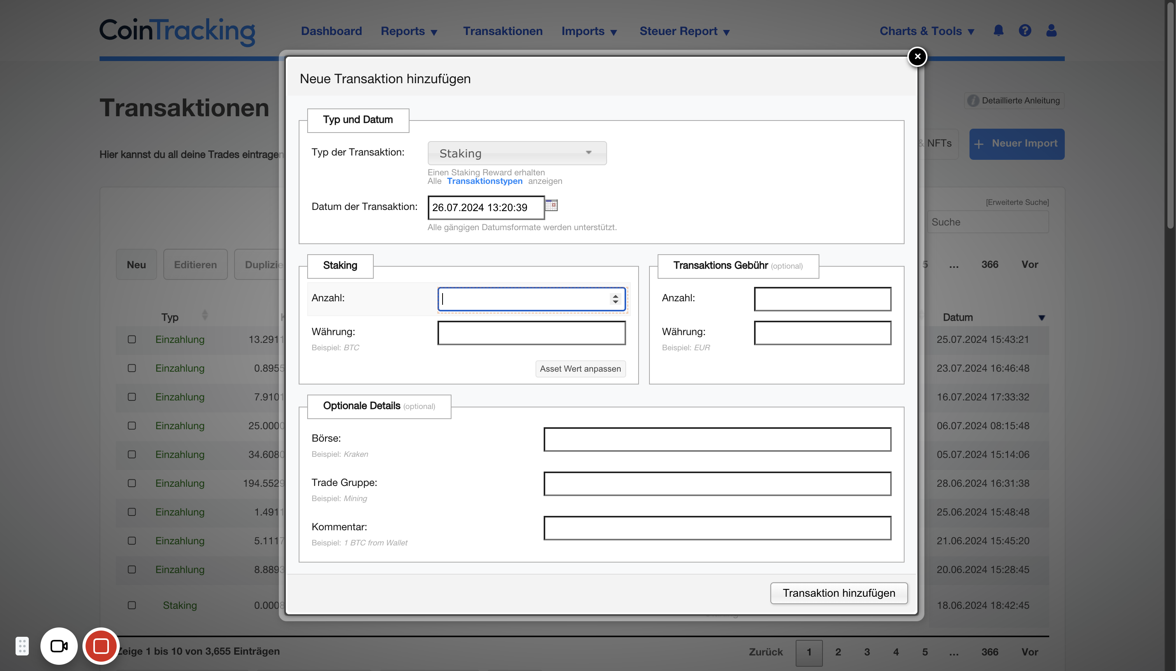Open the calendar date picker icon
This screenshot has width=1176, height=671.
(551, 205)
